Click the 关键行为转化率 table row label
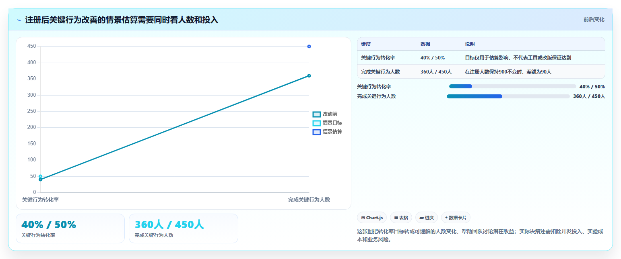Viewport: 621px width, 259px height. pyautogui.click(x=378, y=58)
